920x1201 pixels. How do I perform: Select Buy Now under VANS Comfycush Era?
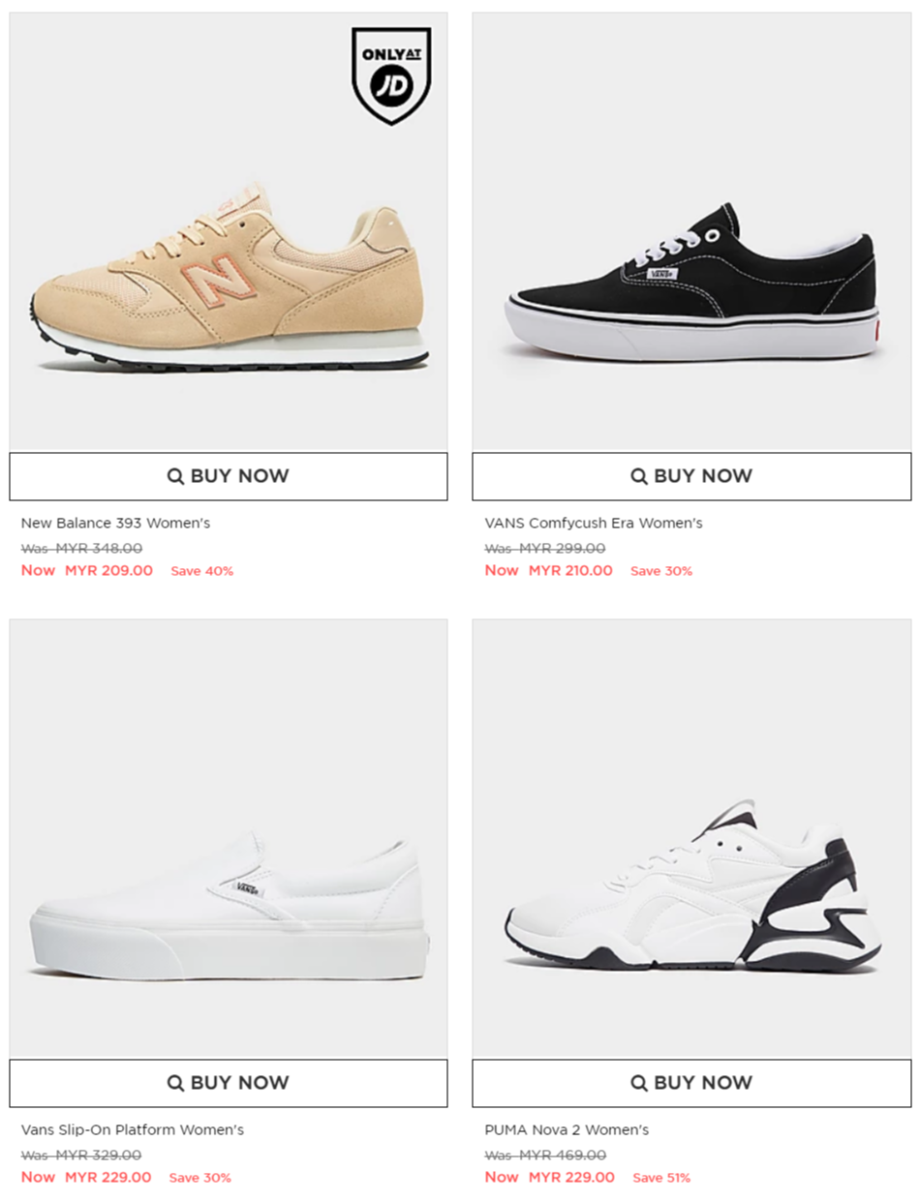click(x=691, y=476)
